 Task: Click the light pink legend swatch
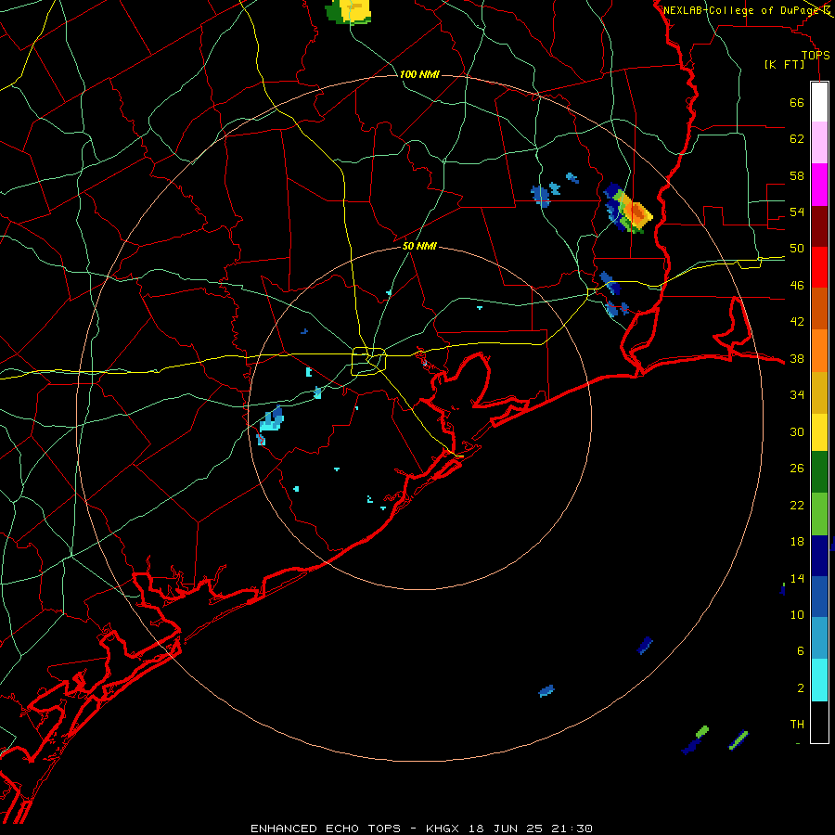click(819, 142)
